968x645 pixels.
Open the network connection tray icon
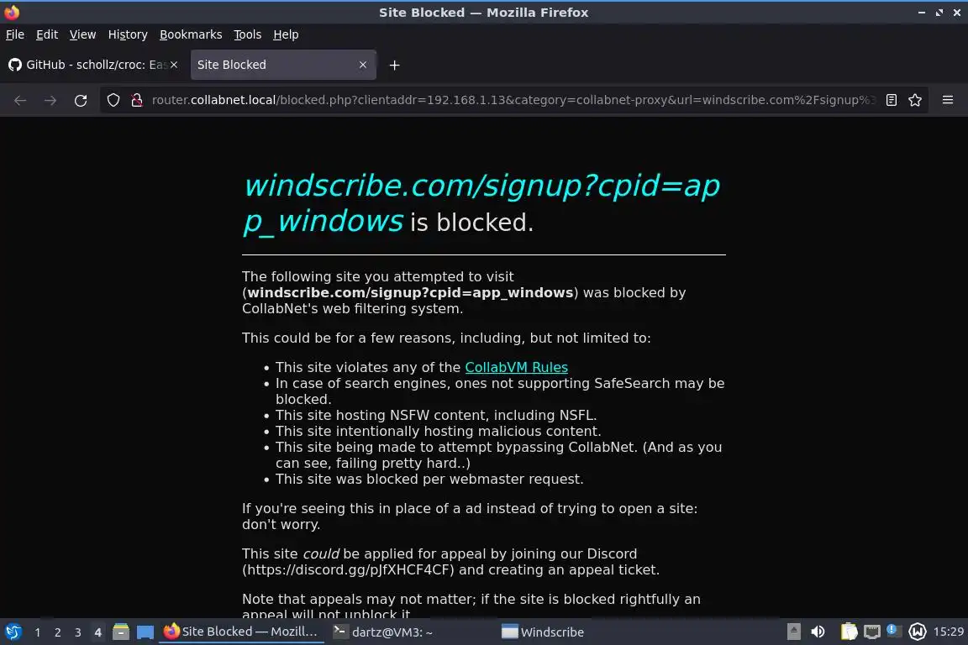click(871, 632)
